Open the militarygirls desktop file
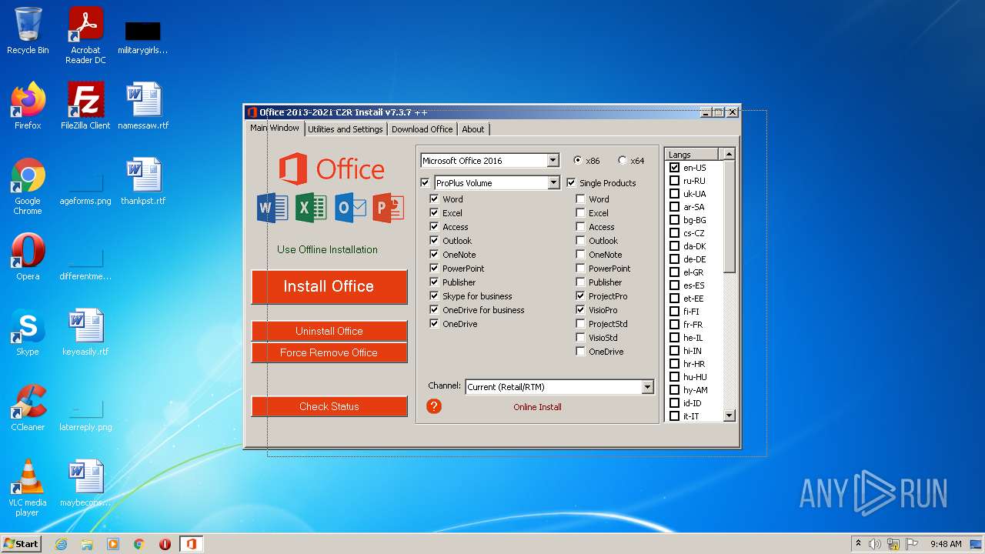The width and height of the screenshot is (985, 554). pos(143,37)
